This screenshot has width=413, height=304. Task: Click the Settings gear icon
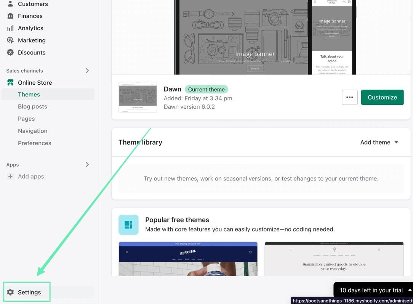[x=10, y=292]
